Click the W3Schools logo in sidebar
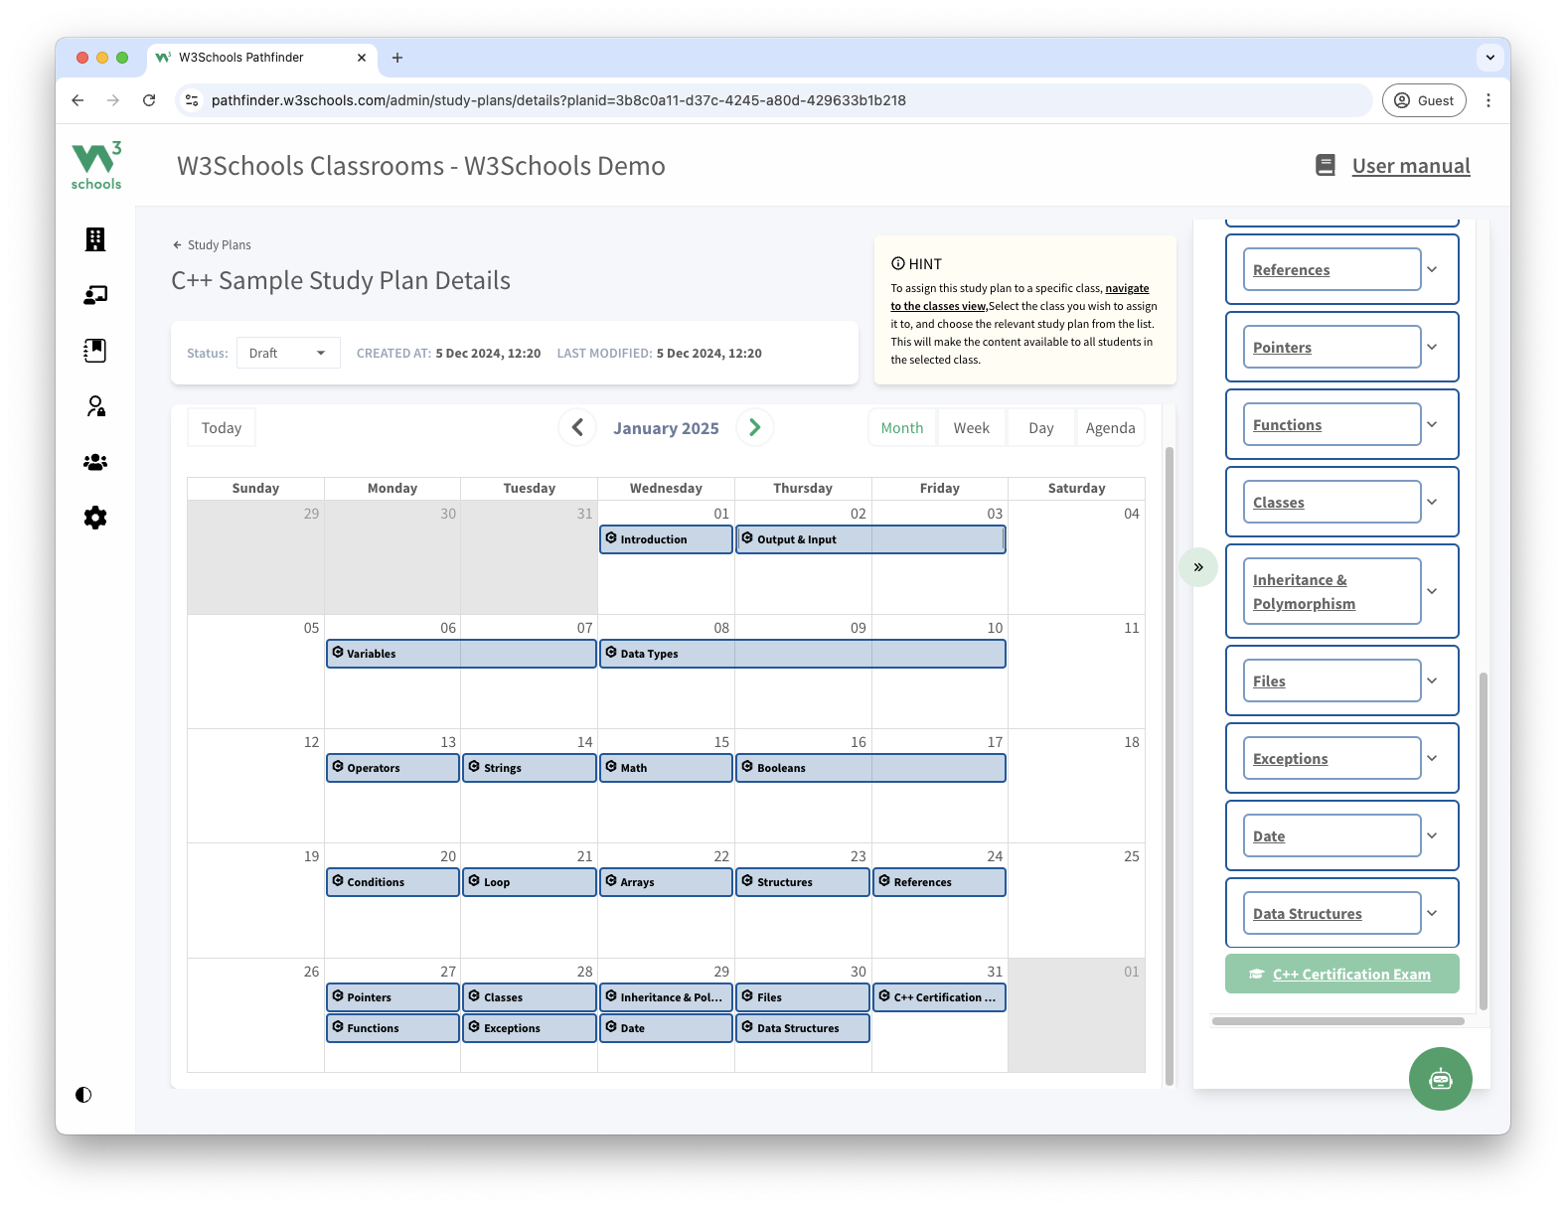The height and width of the screenshot is (1208, 1566). (96, 166)
